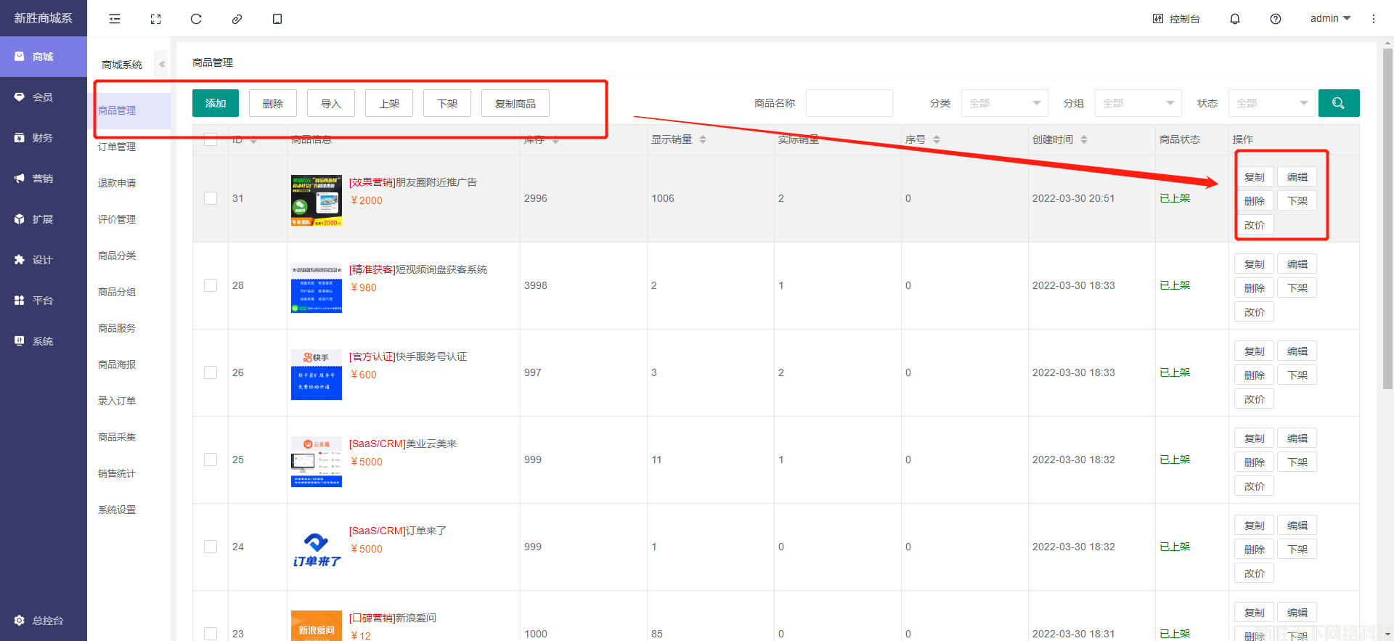Click the vertical page scrollbar

coord(1387,218)
